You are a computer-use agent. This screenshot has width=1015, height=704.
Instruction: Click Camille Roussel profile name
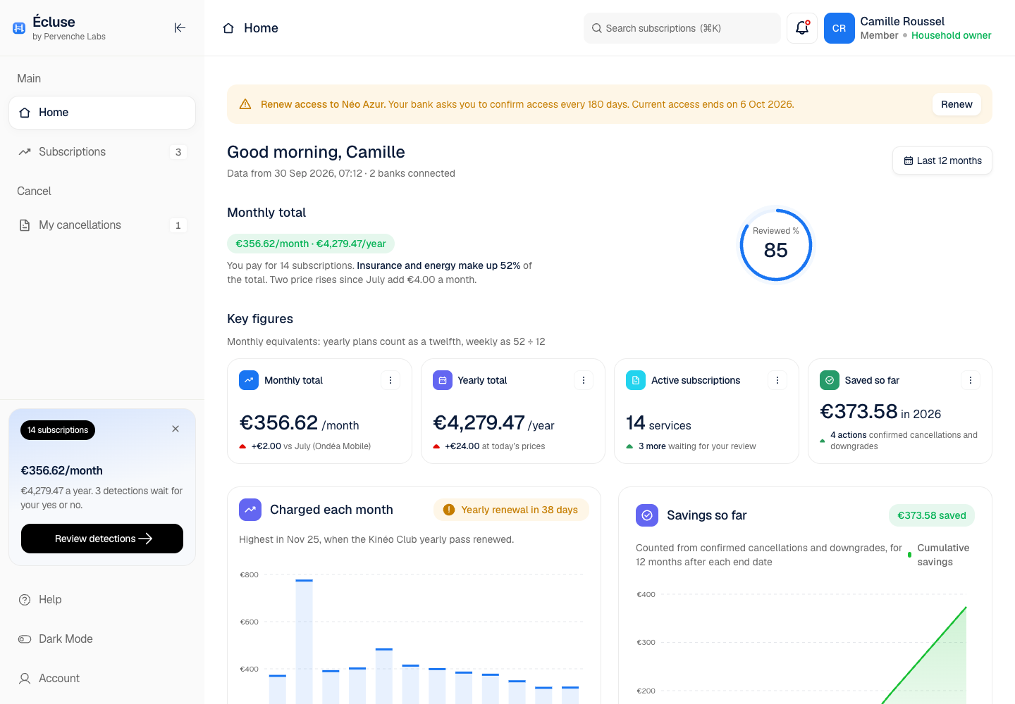click(x=902, y=21)
